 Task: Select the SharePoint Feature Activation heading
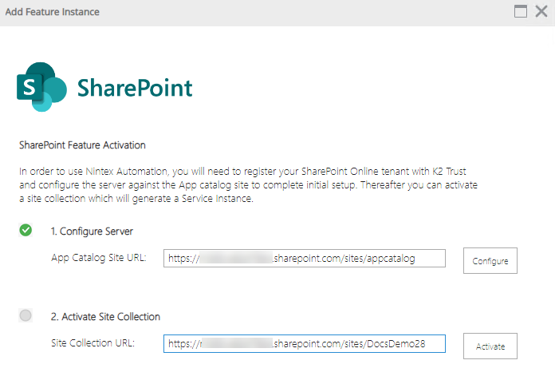pyautogui.click(x=82, y=146)
